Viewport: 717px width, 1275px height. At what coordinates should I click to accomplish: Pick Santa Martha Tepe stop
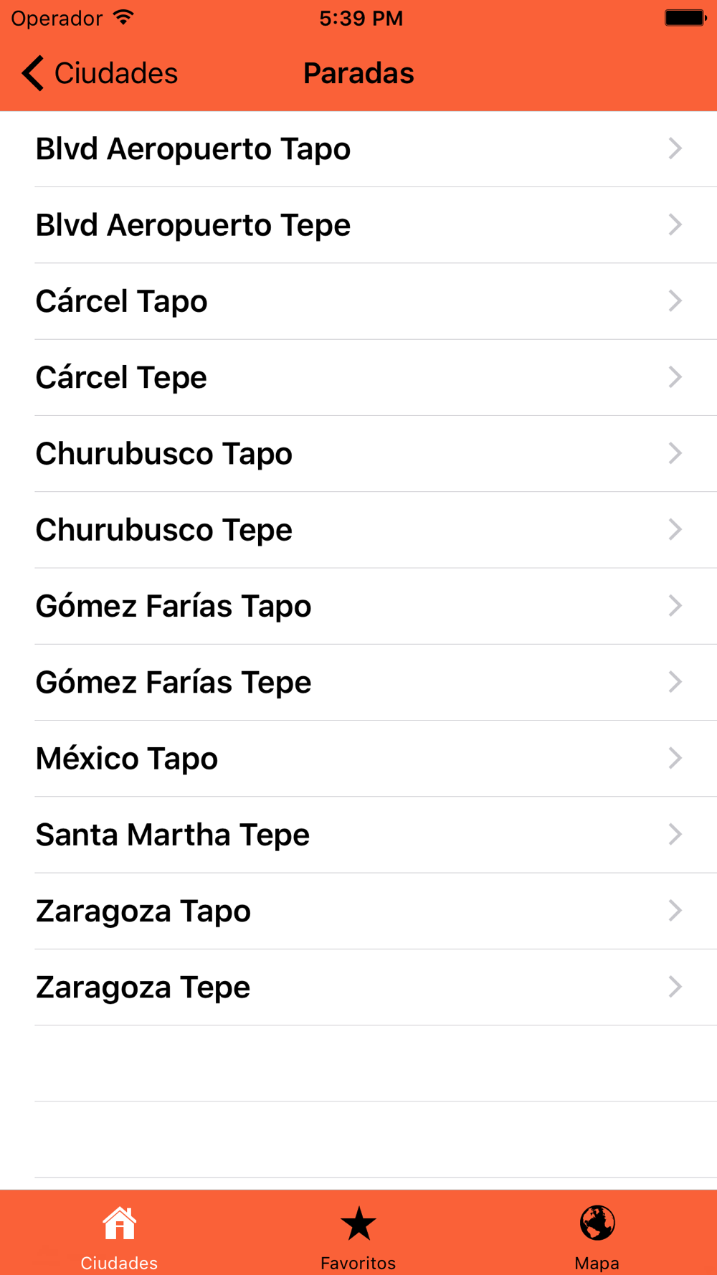coord(173,835)
